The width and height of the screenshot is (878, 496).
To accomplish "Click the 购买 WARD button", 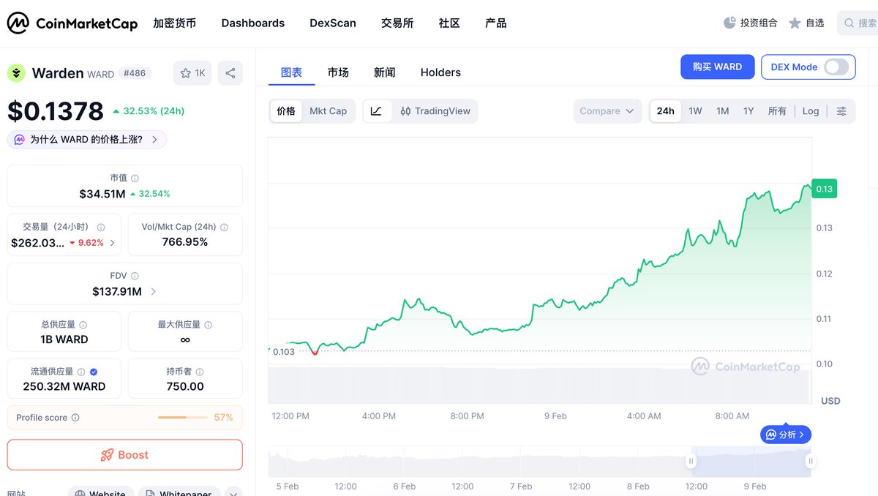I will [717, 67].
